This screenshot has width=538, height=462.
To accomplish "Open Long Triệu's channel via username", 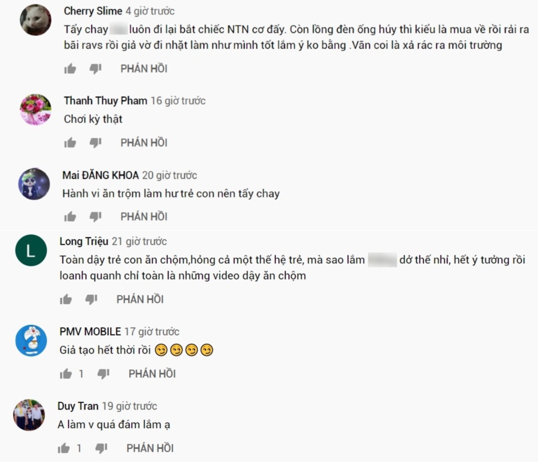I will point(83,242).
